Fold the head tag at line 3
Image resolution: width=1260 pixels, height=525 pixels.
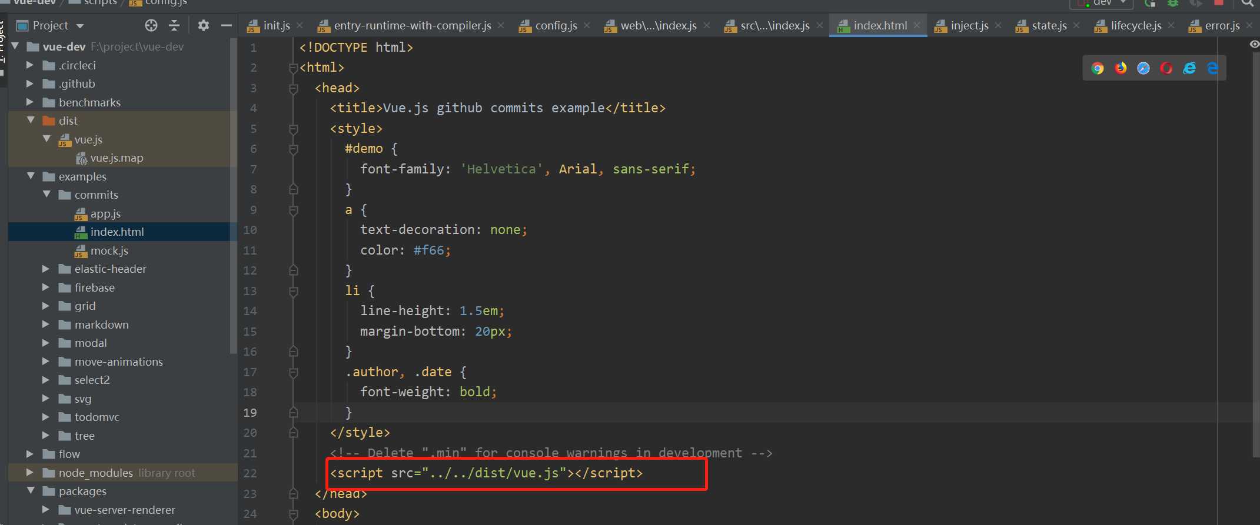point(293,88)
